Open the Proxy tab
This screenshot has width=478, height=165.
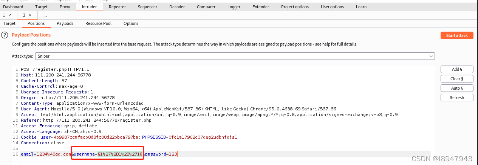click(x=65, y=7)
